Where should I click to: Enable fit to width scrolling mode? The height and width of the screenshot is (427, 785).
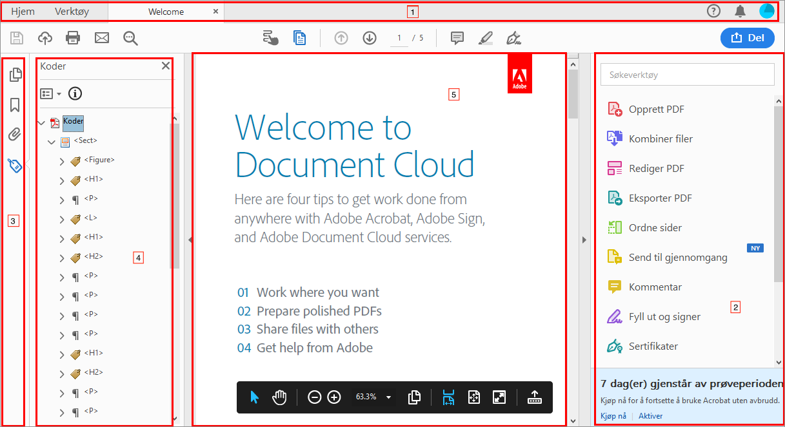[x=448, y=397]
